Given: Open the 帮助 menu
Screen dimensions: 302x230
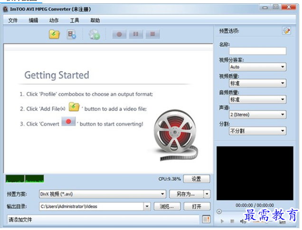Looking at the screenshot, I should coord(95,20).
